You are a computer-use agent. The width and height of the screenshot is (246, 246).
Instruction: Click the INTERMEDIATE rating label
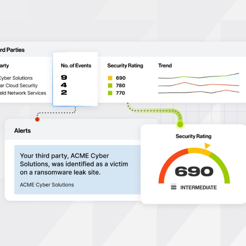point(198,188)
